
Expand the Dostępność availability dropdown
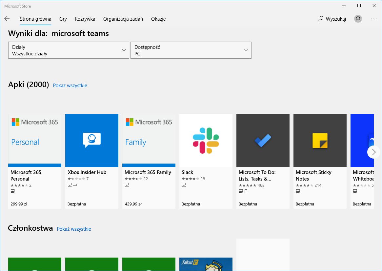[191, 50]
